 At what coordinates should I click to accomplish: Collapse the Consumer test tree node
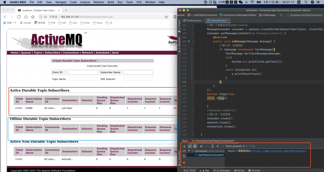[x=189, y=151]
